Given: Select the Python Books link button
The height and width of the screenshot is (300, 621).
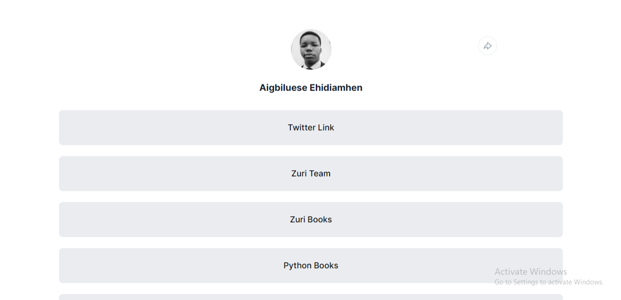Looking at the screenshot, I should (311, 265).
